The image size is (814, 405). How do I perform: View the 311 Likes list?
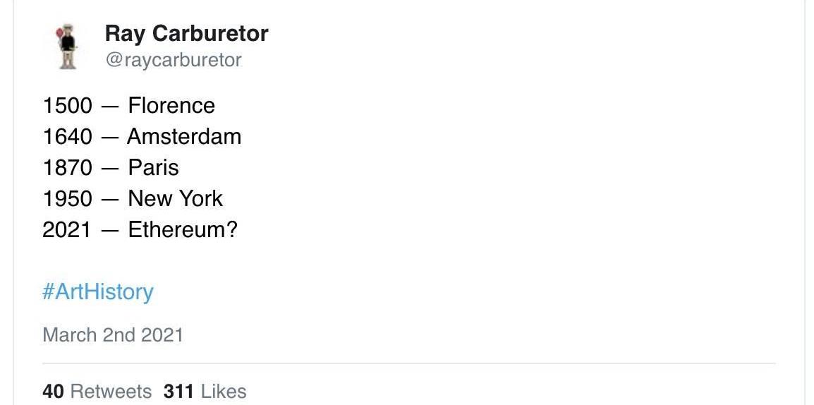(205, 391)
